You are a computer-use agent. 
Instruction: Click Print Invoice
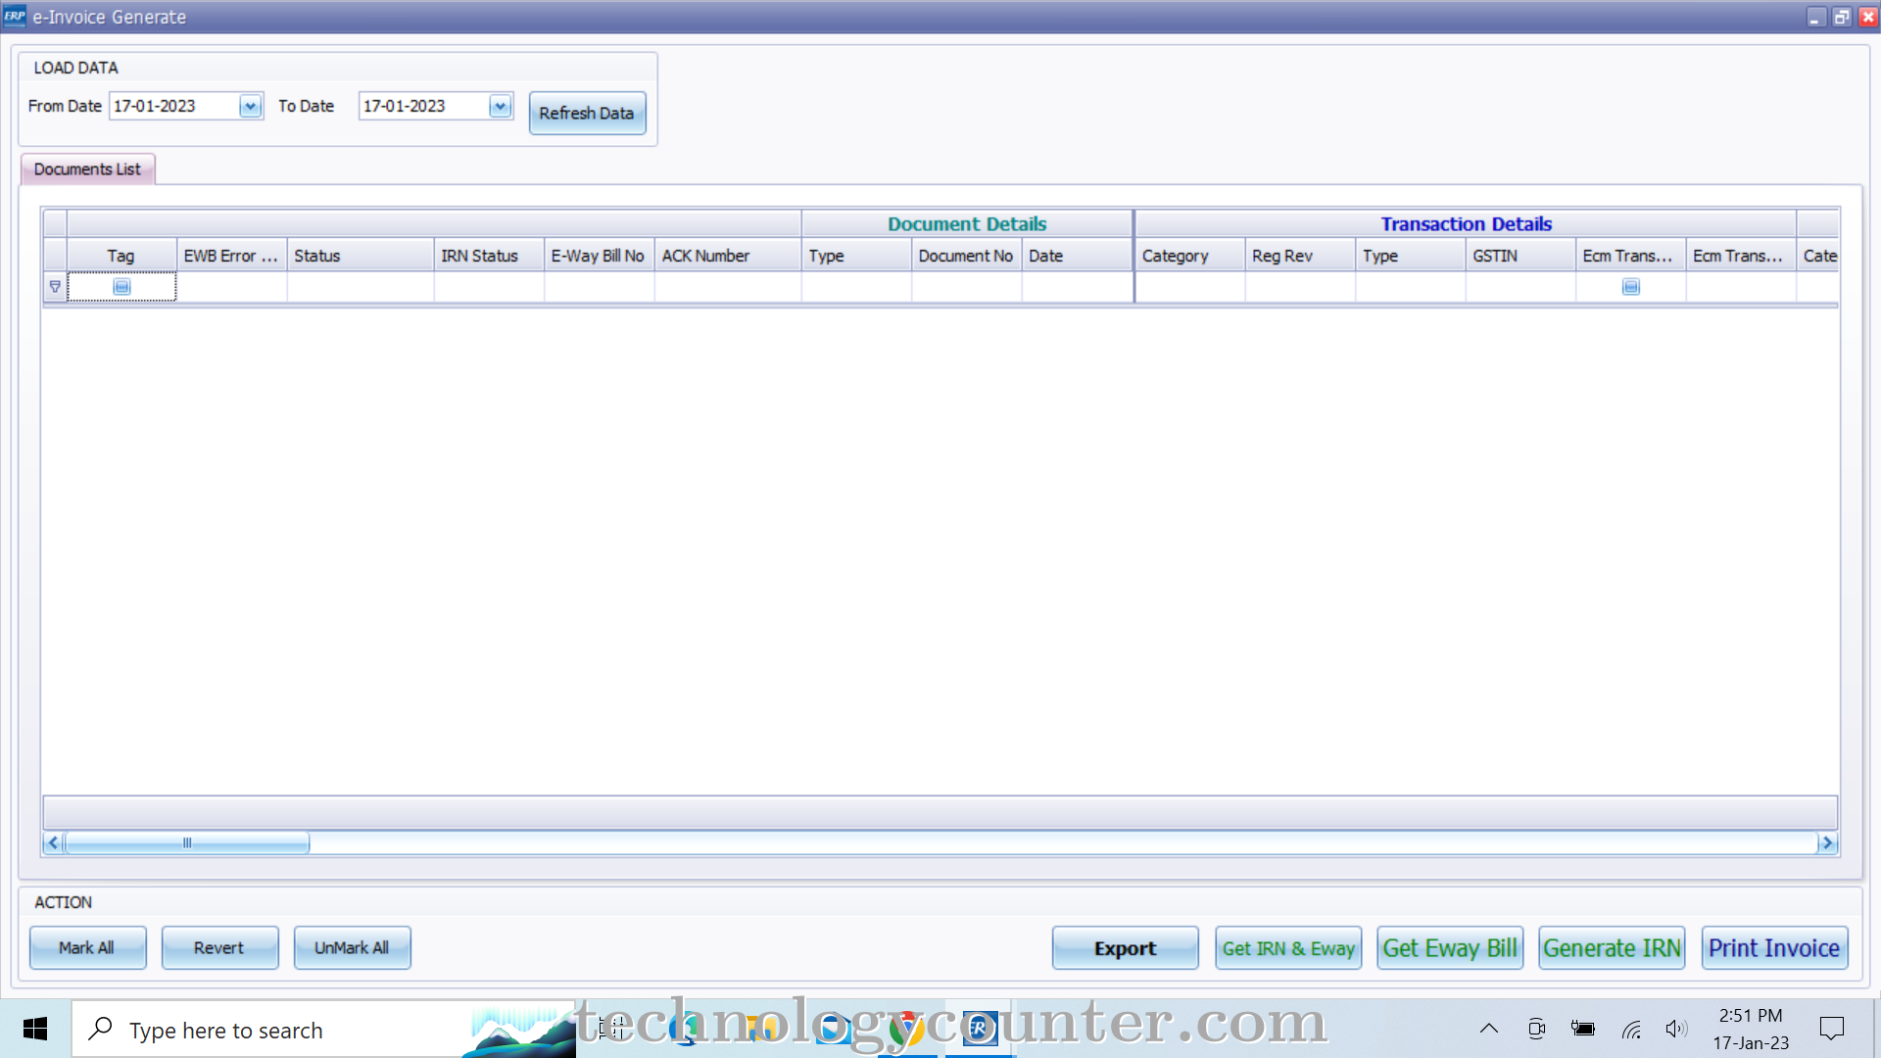1773,947
